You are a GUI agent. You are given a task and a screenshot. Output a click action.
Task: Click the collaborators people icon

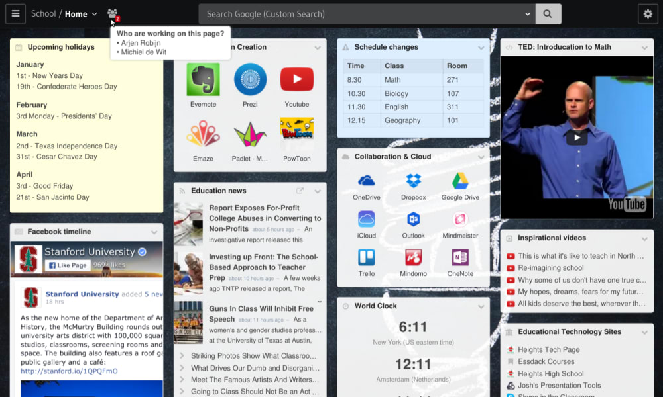(x=113, y=13)
